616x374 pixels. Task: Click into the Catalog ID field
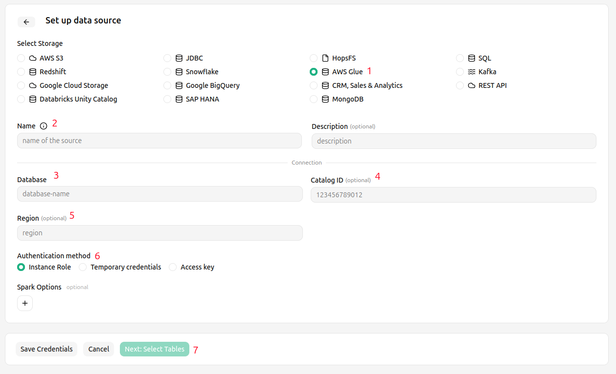pyautogui.click(x=454, y=195)
